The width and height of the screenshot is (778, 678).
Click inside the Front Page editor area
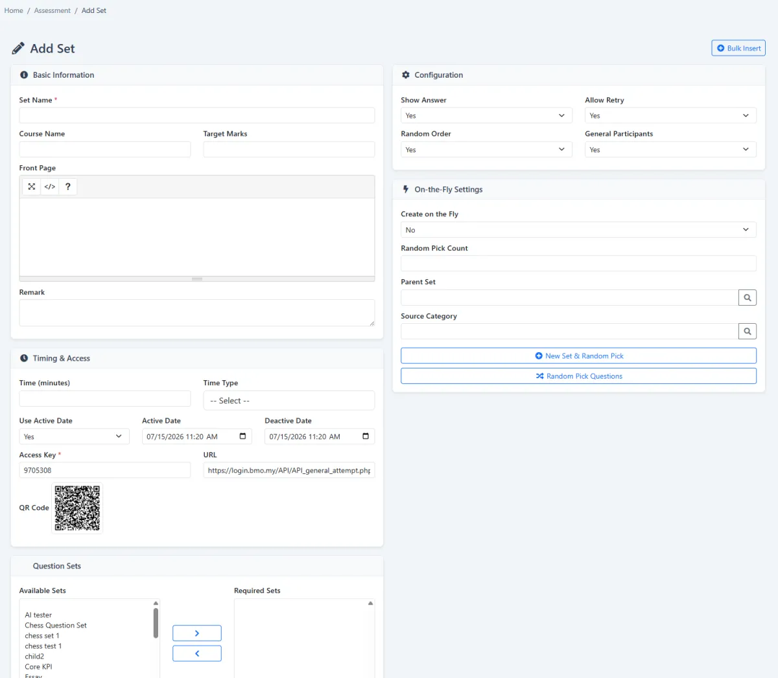pyautogui.click(x=197, y=237)
